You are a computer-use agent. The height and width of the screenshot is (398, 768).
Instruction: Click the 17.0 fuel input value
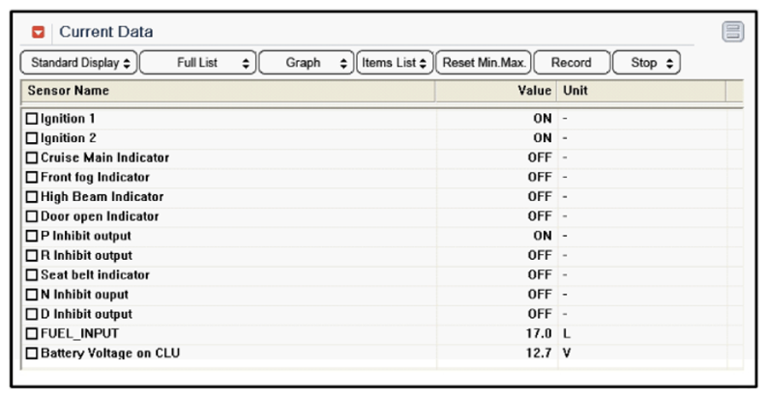(x=539, y=334)
